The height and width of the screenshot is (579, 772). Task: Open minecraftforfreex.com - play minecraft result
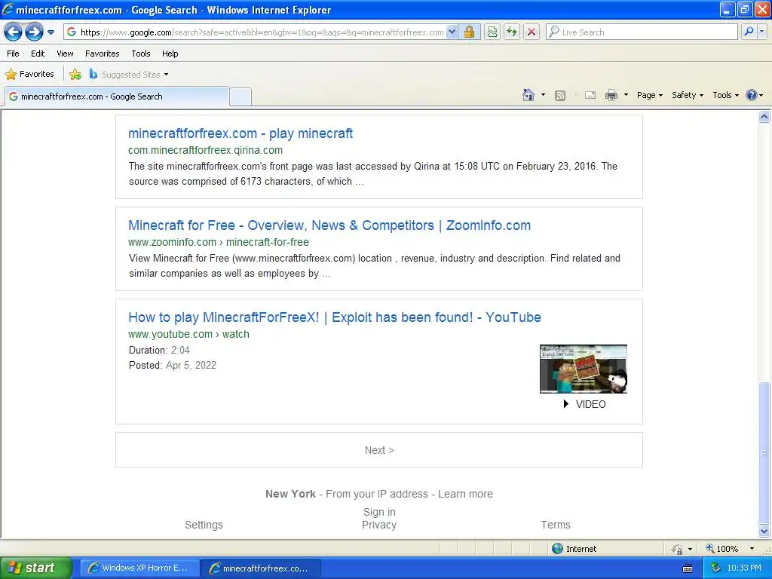click(x=240, y=133)
